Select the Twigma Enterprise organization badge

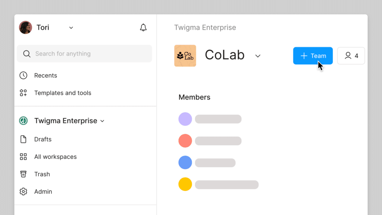click(x=23, y=121)
